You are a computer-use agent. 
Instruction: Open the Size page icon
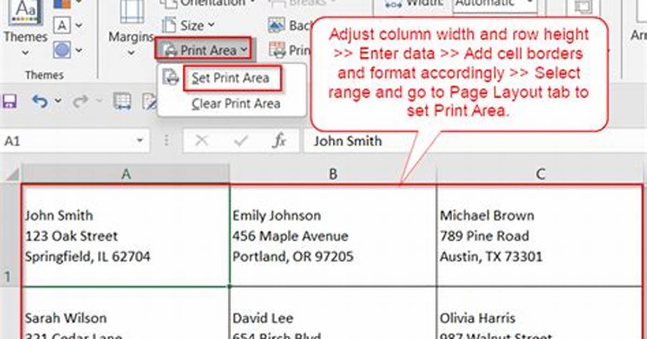coord(169,25)
